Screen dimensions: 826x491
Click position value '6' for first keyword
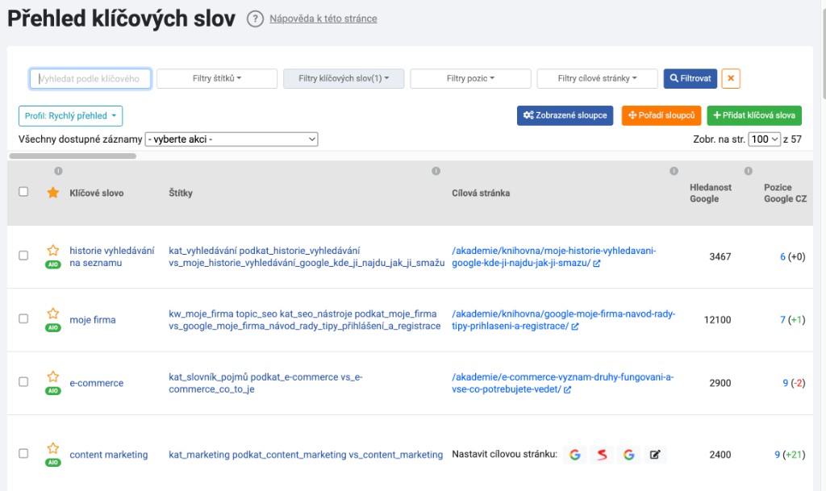click(x=782, y=257)
